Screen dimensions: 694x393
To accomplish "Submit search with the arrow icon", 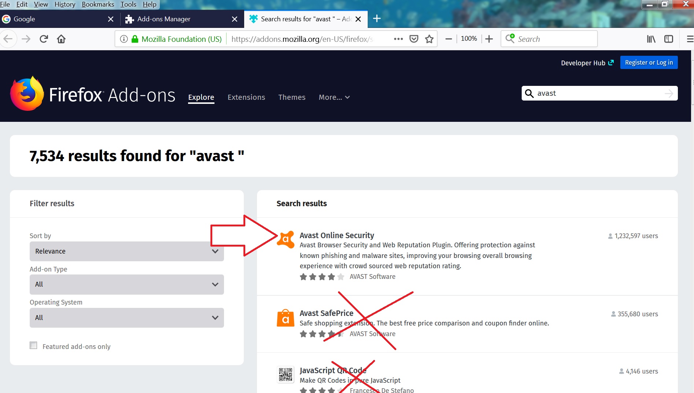I will [669, 94].
